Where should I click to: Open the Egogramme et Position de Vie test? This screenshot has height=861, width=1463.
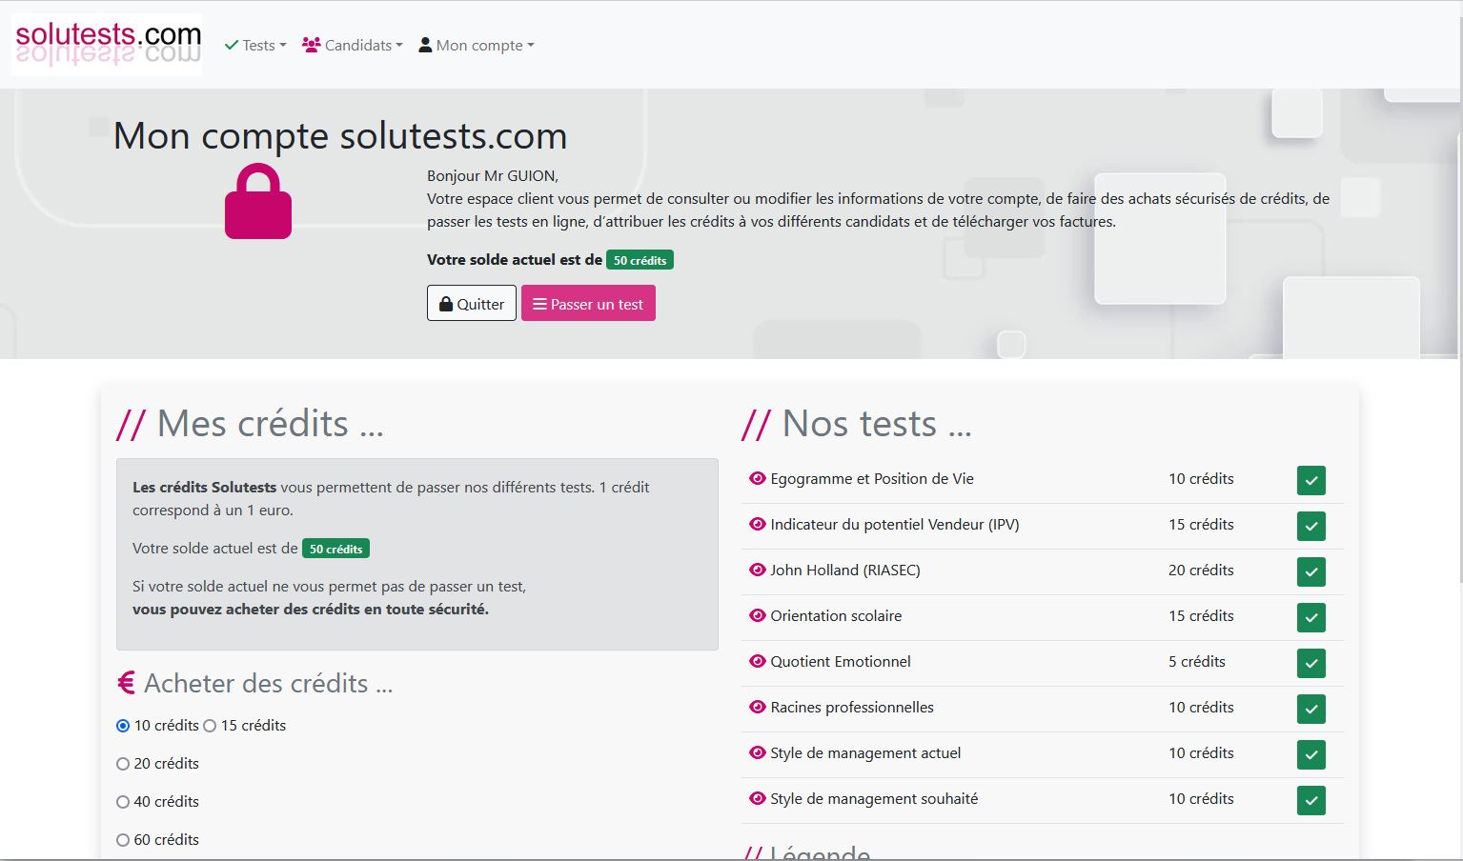click(x=872, y=478)
